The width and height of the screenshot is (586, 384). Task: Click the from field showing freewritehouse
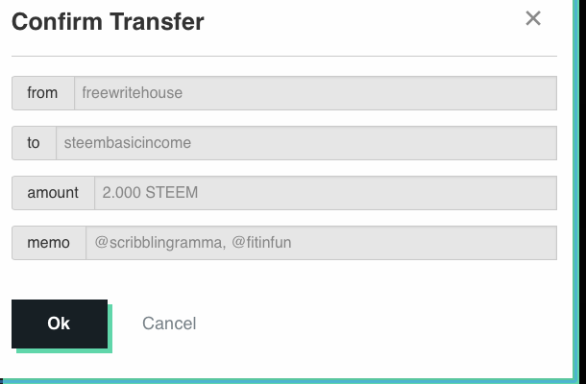click(x=315, y=93)
